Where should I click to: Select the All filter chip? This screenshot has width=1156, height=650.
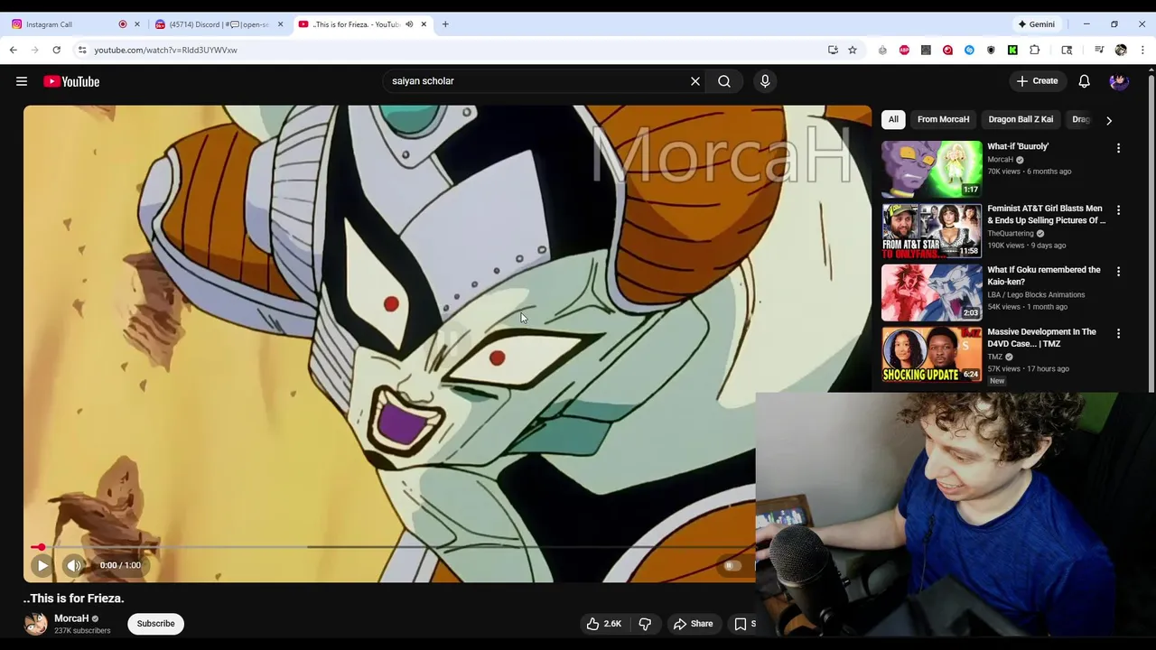tap(893, 119)
